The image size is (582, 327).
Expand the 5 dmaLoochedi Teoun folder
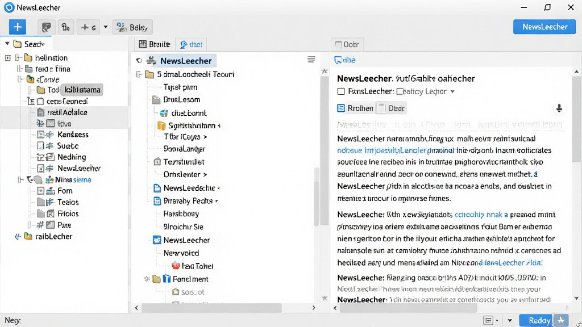139,74
